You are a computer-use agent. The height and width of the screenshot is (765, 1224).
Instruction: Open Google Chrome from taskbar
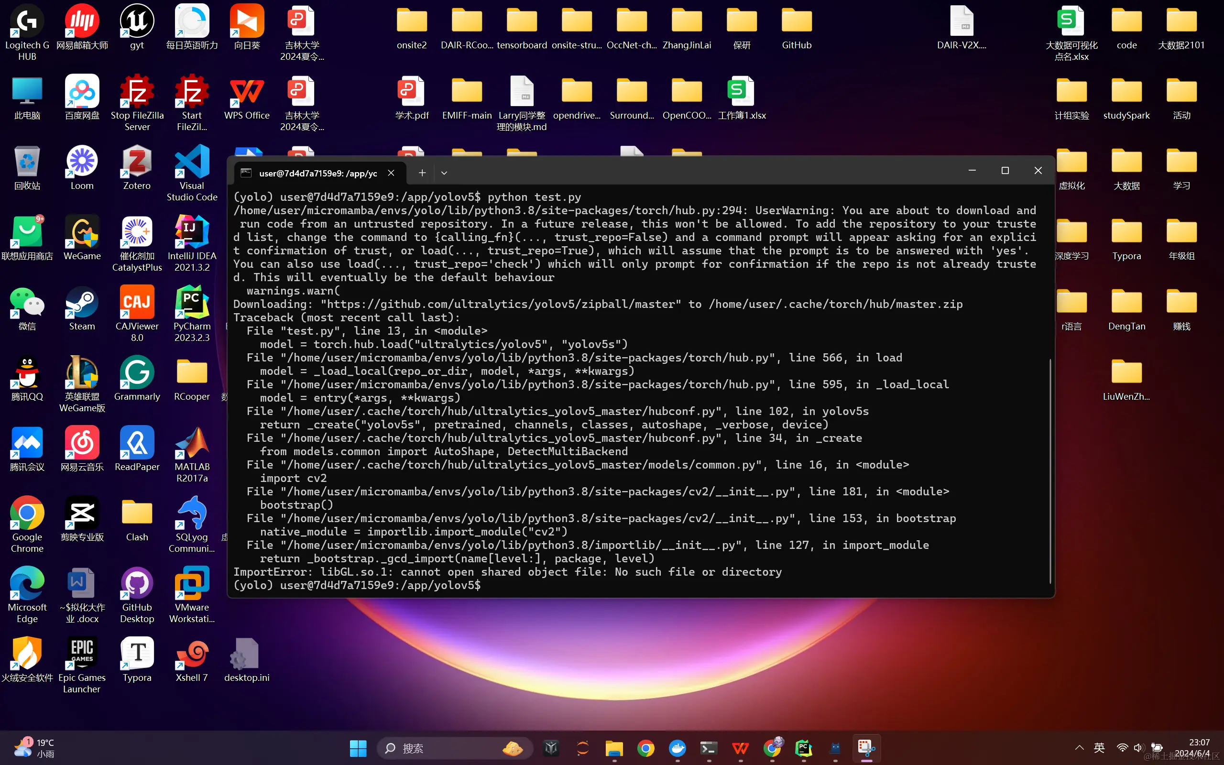point(645,748)
